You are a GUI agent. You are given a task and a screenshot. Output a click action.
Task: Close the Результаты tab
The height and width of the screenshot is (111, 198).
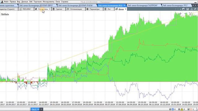[x=50, y=9]
